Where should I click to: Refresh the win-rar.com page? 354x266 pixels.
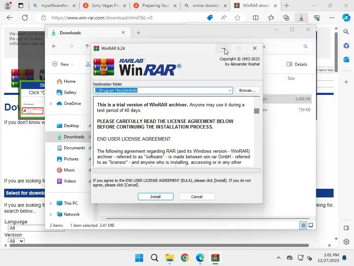point(25,18)
